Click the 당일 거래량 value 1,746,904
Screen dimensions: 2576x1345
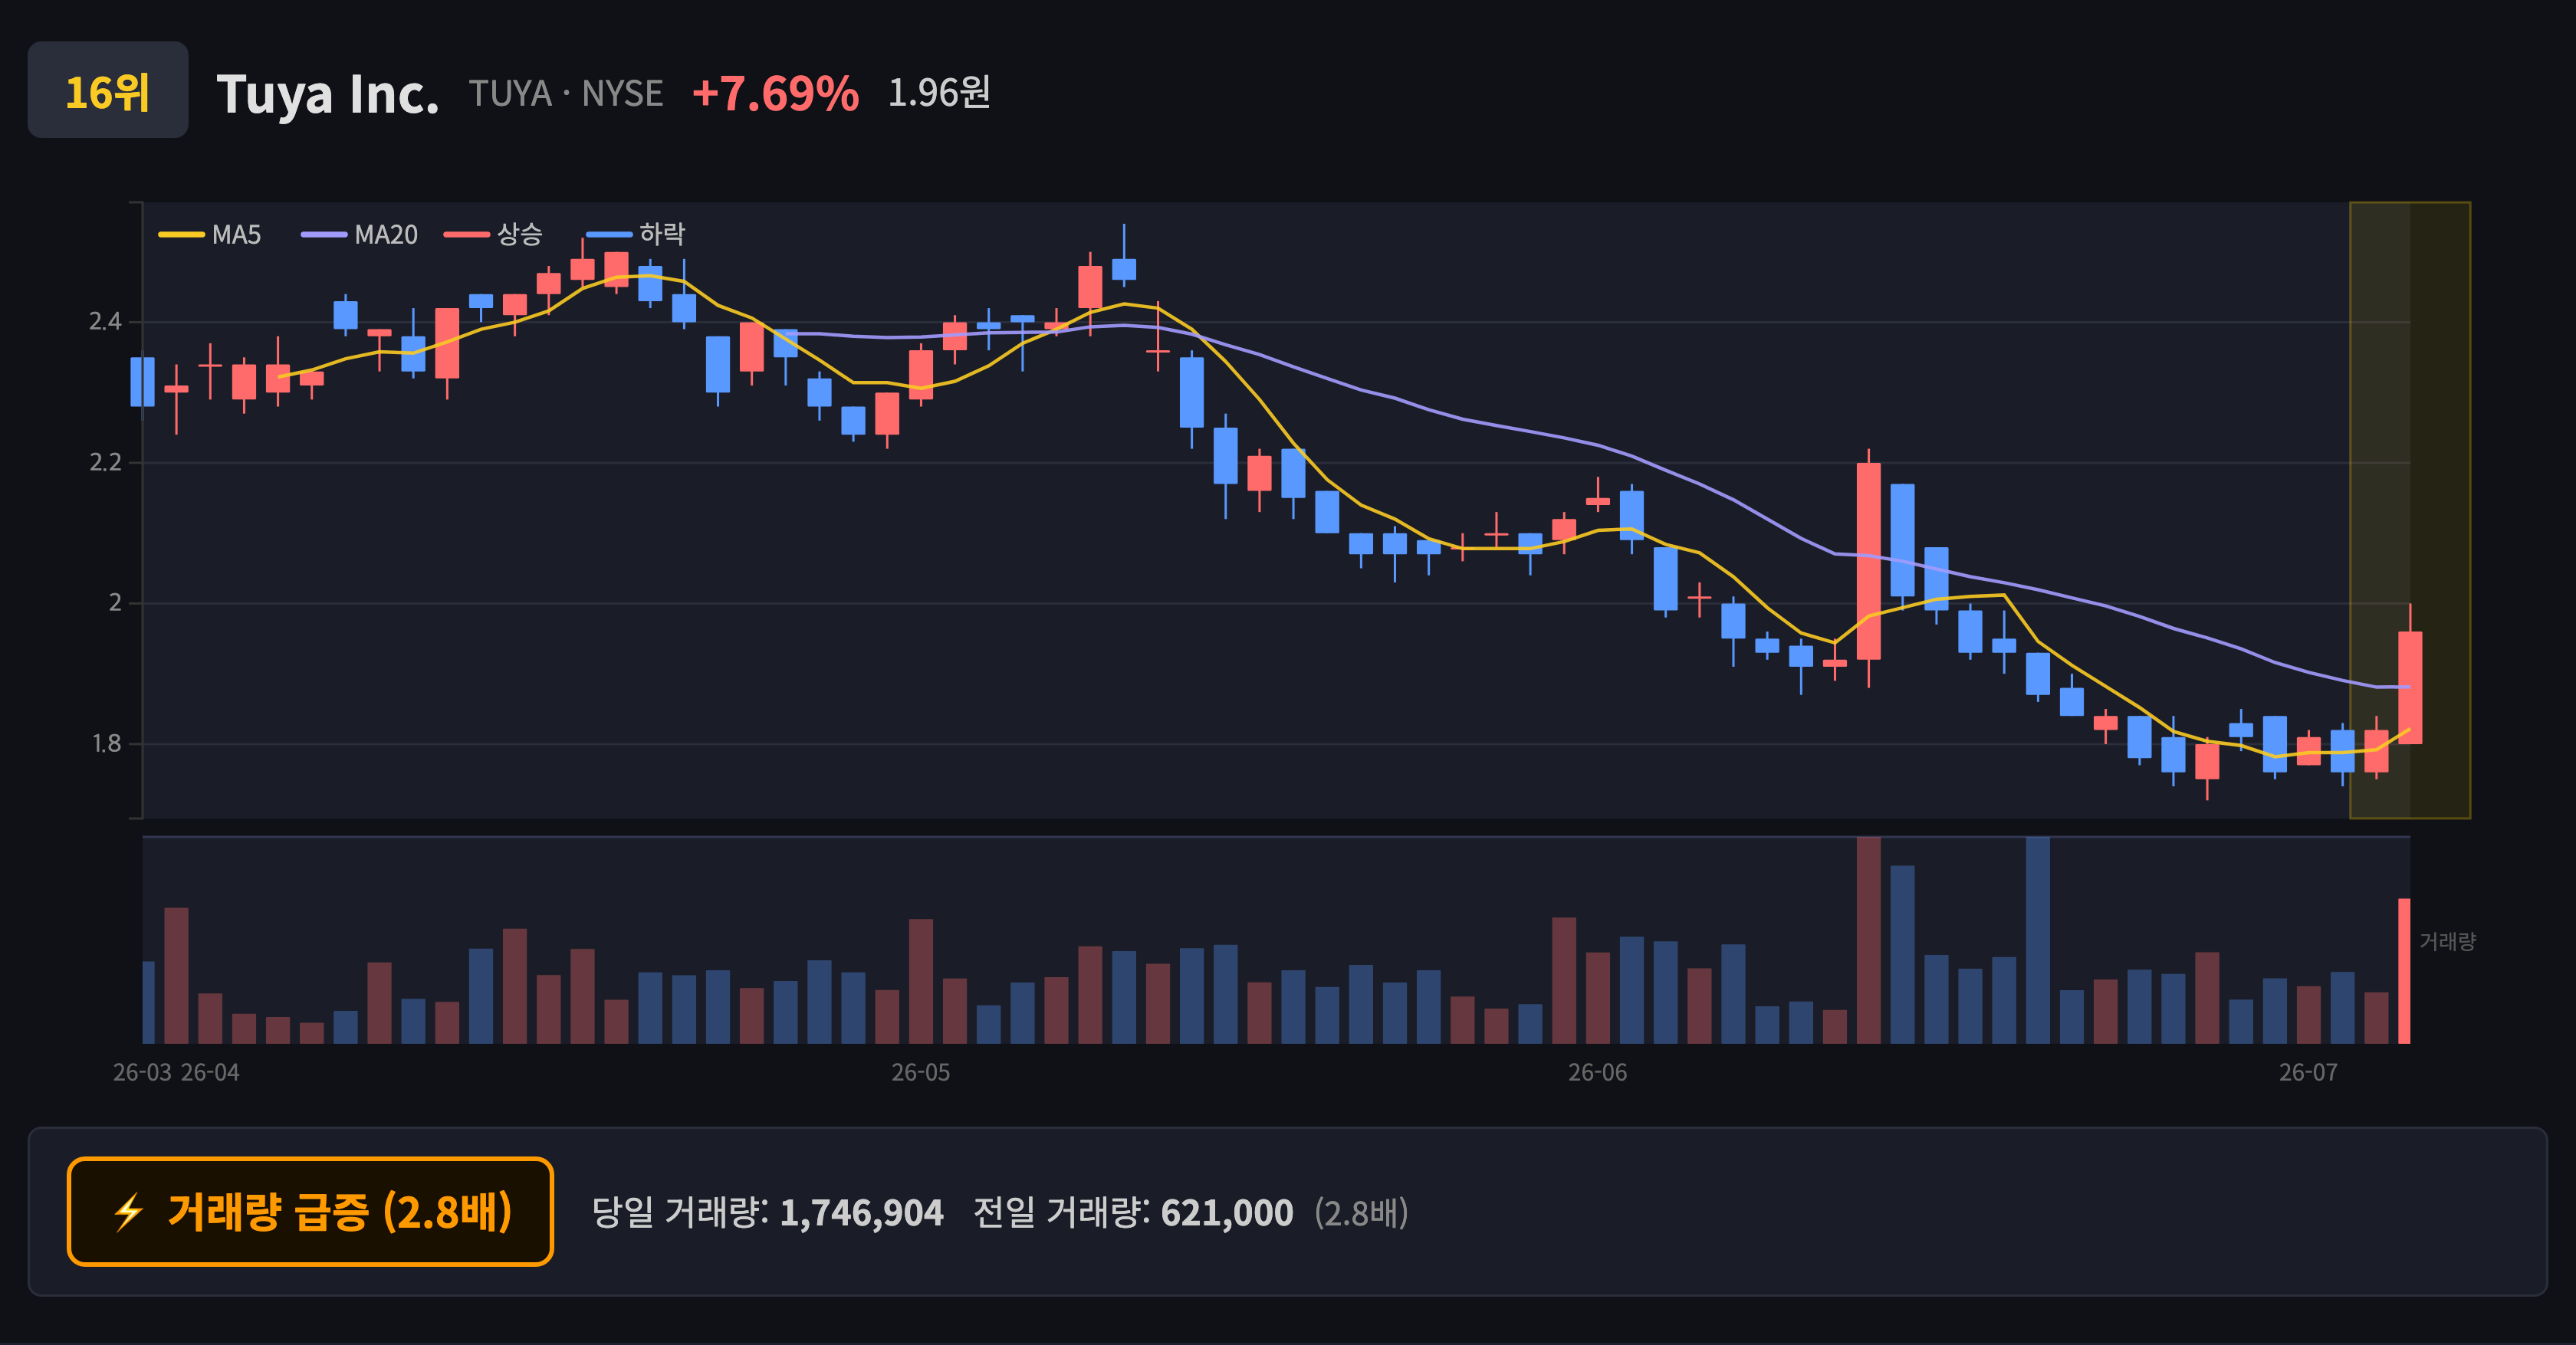(x=861, y=1213)
